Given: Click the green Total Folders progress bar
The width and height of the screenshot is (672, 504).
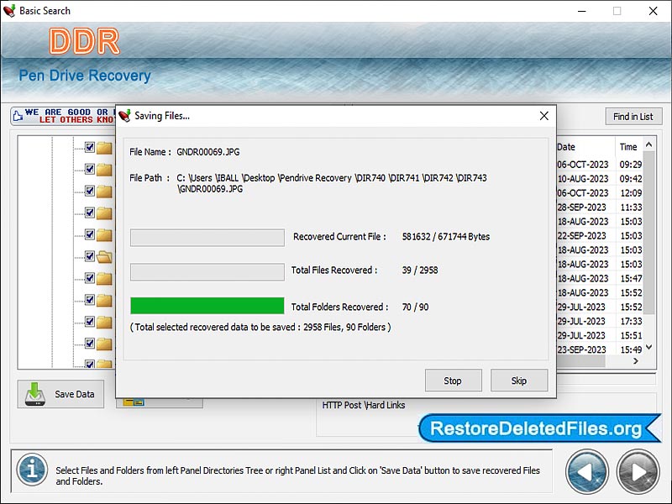Looking at the screenshot, I should (207, 306).
